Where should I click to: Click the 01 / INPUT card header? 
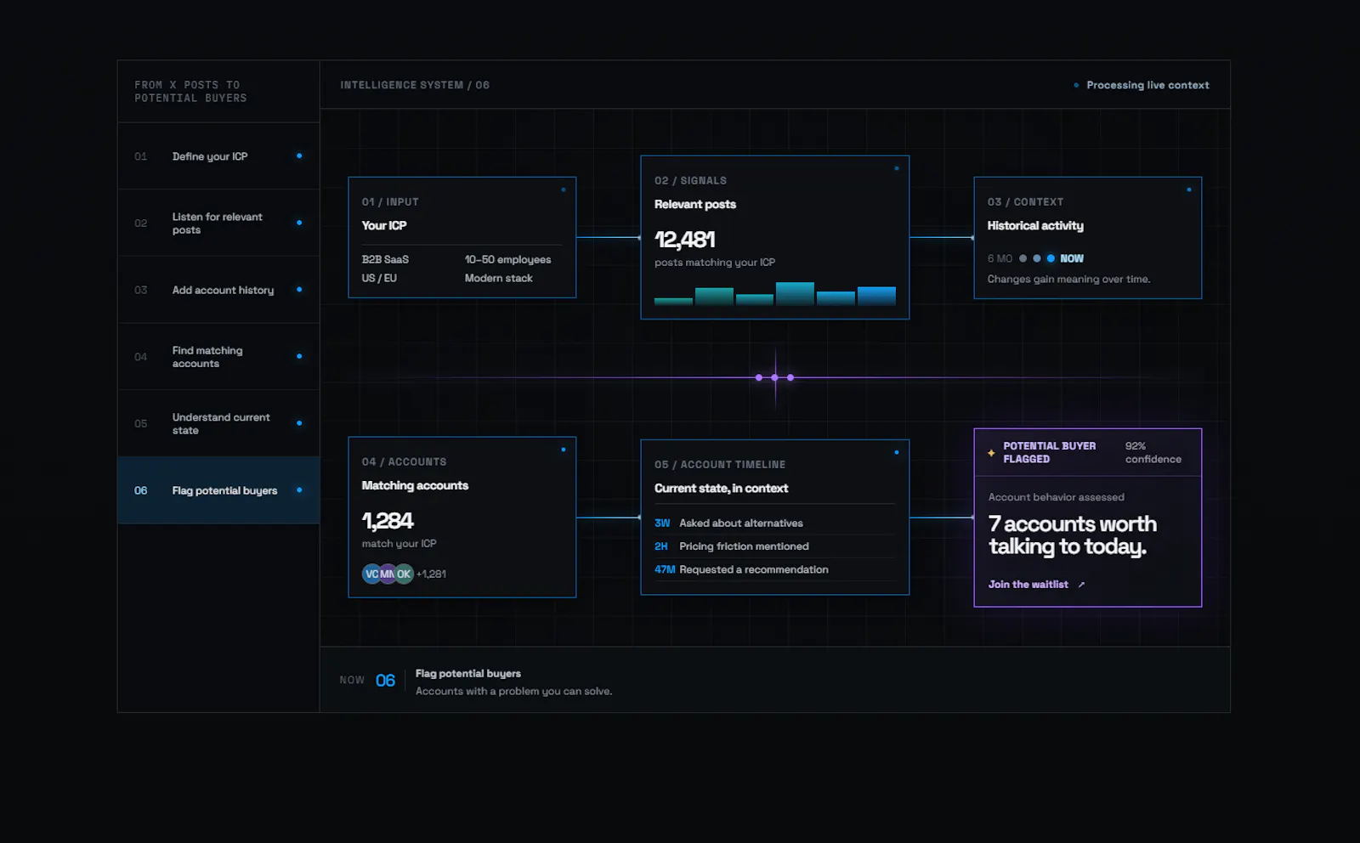[x=390, y=202]
